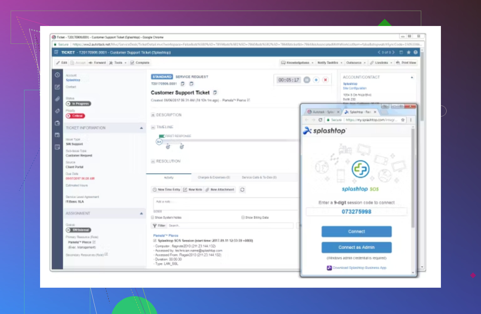
Task: Collapse the Timeline section
Action: pos(153,127)
